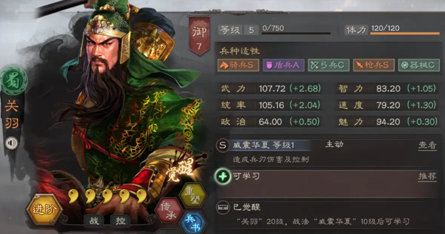Click the green plus 可学习 skill slot icon
445x234 pixels.
point(223,177)
